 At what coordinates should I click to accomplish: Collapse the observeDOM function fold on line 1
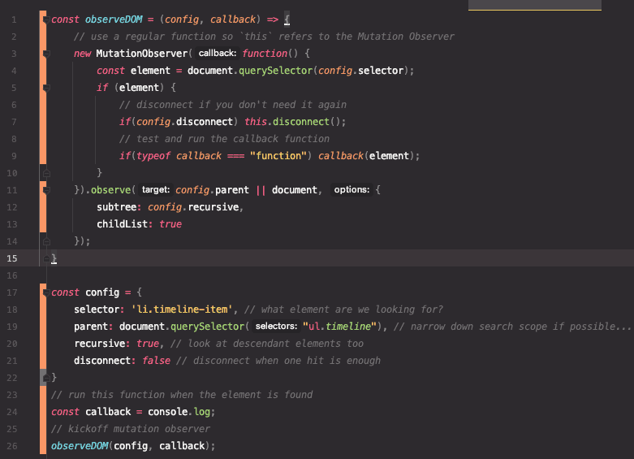(x=46, y=18)
